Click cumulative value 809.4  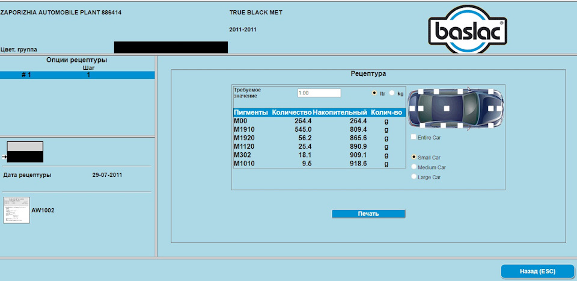click(x=358, y=129)
